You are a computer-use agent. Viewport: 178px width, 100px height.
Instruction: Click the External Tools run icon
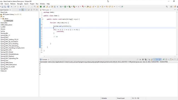(x=74, y=7)
